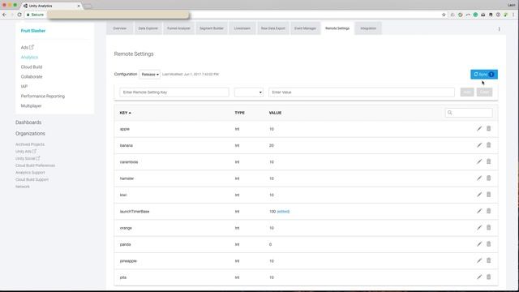Delete the hamster setting row
Screen dimensions: 519x292
click(x=488, y=178)
